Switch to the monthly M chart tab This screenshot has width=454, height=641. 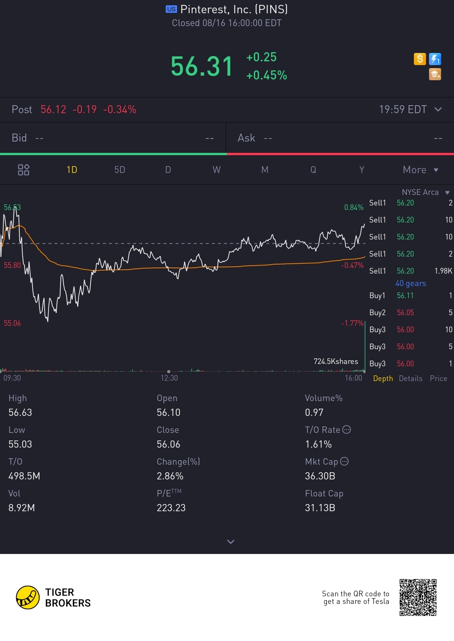click(265, 170)
